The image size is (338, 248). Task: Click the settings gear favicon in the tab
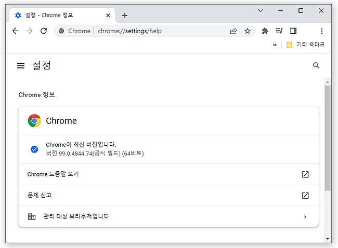tap(18, 15)
